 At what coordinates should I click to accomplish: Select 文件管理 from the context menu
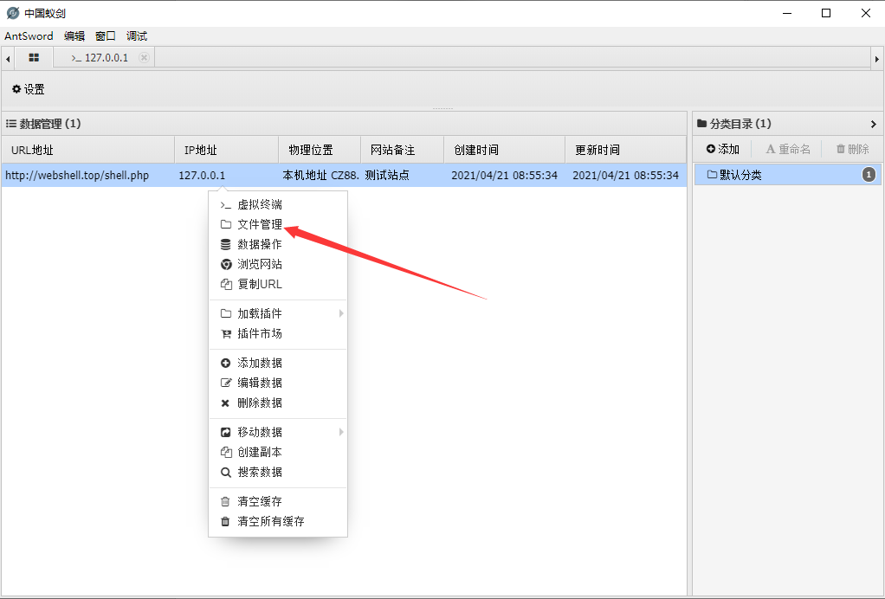point(260,225)
